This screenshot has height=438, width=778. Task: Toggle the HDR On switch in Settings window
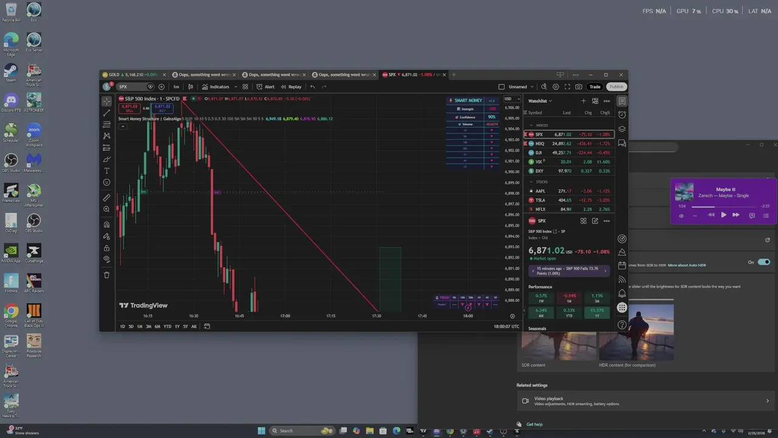tap(764, 262)
